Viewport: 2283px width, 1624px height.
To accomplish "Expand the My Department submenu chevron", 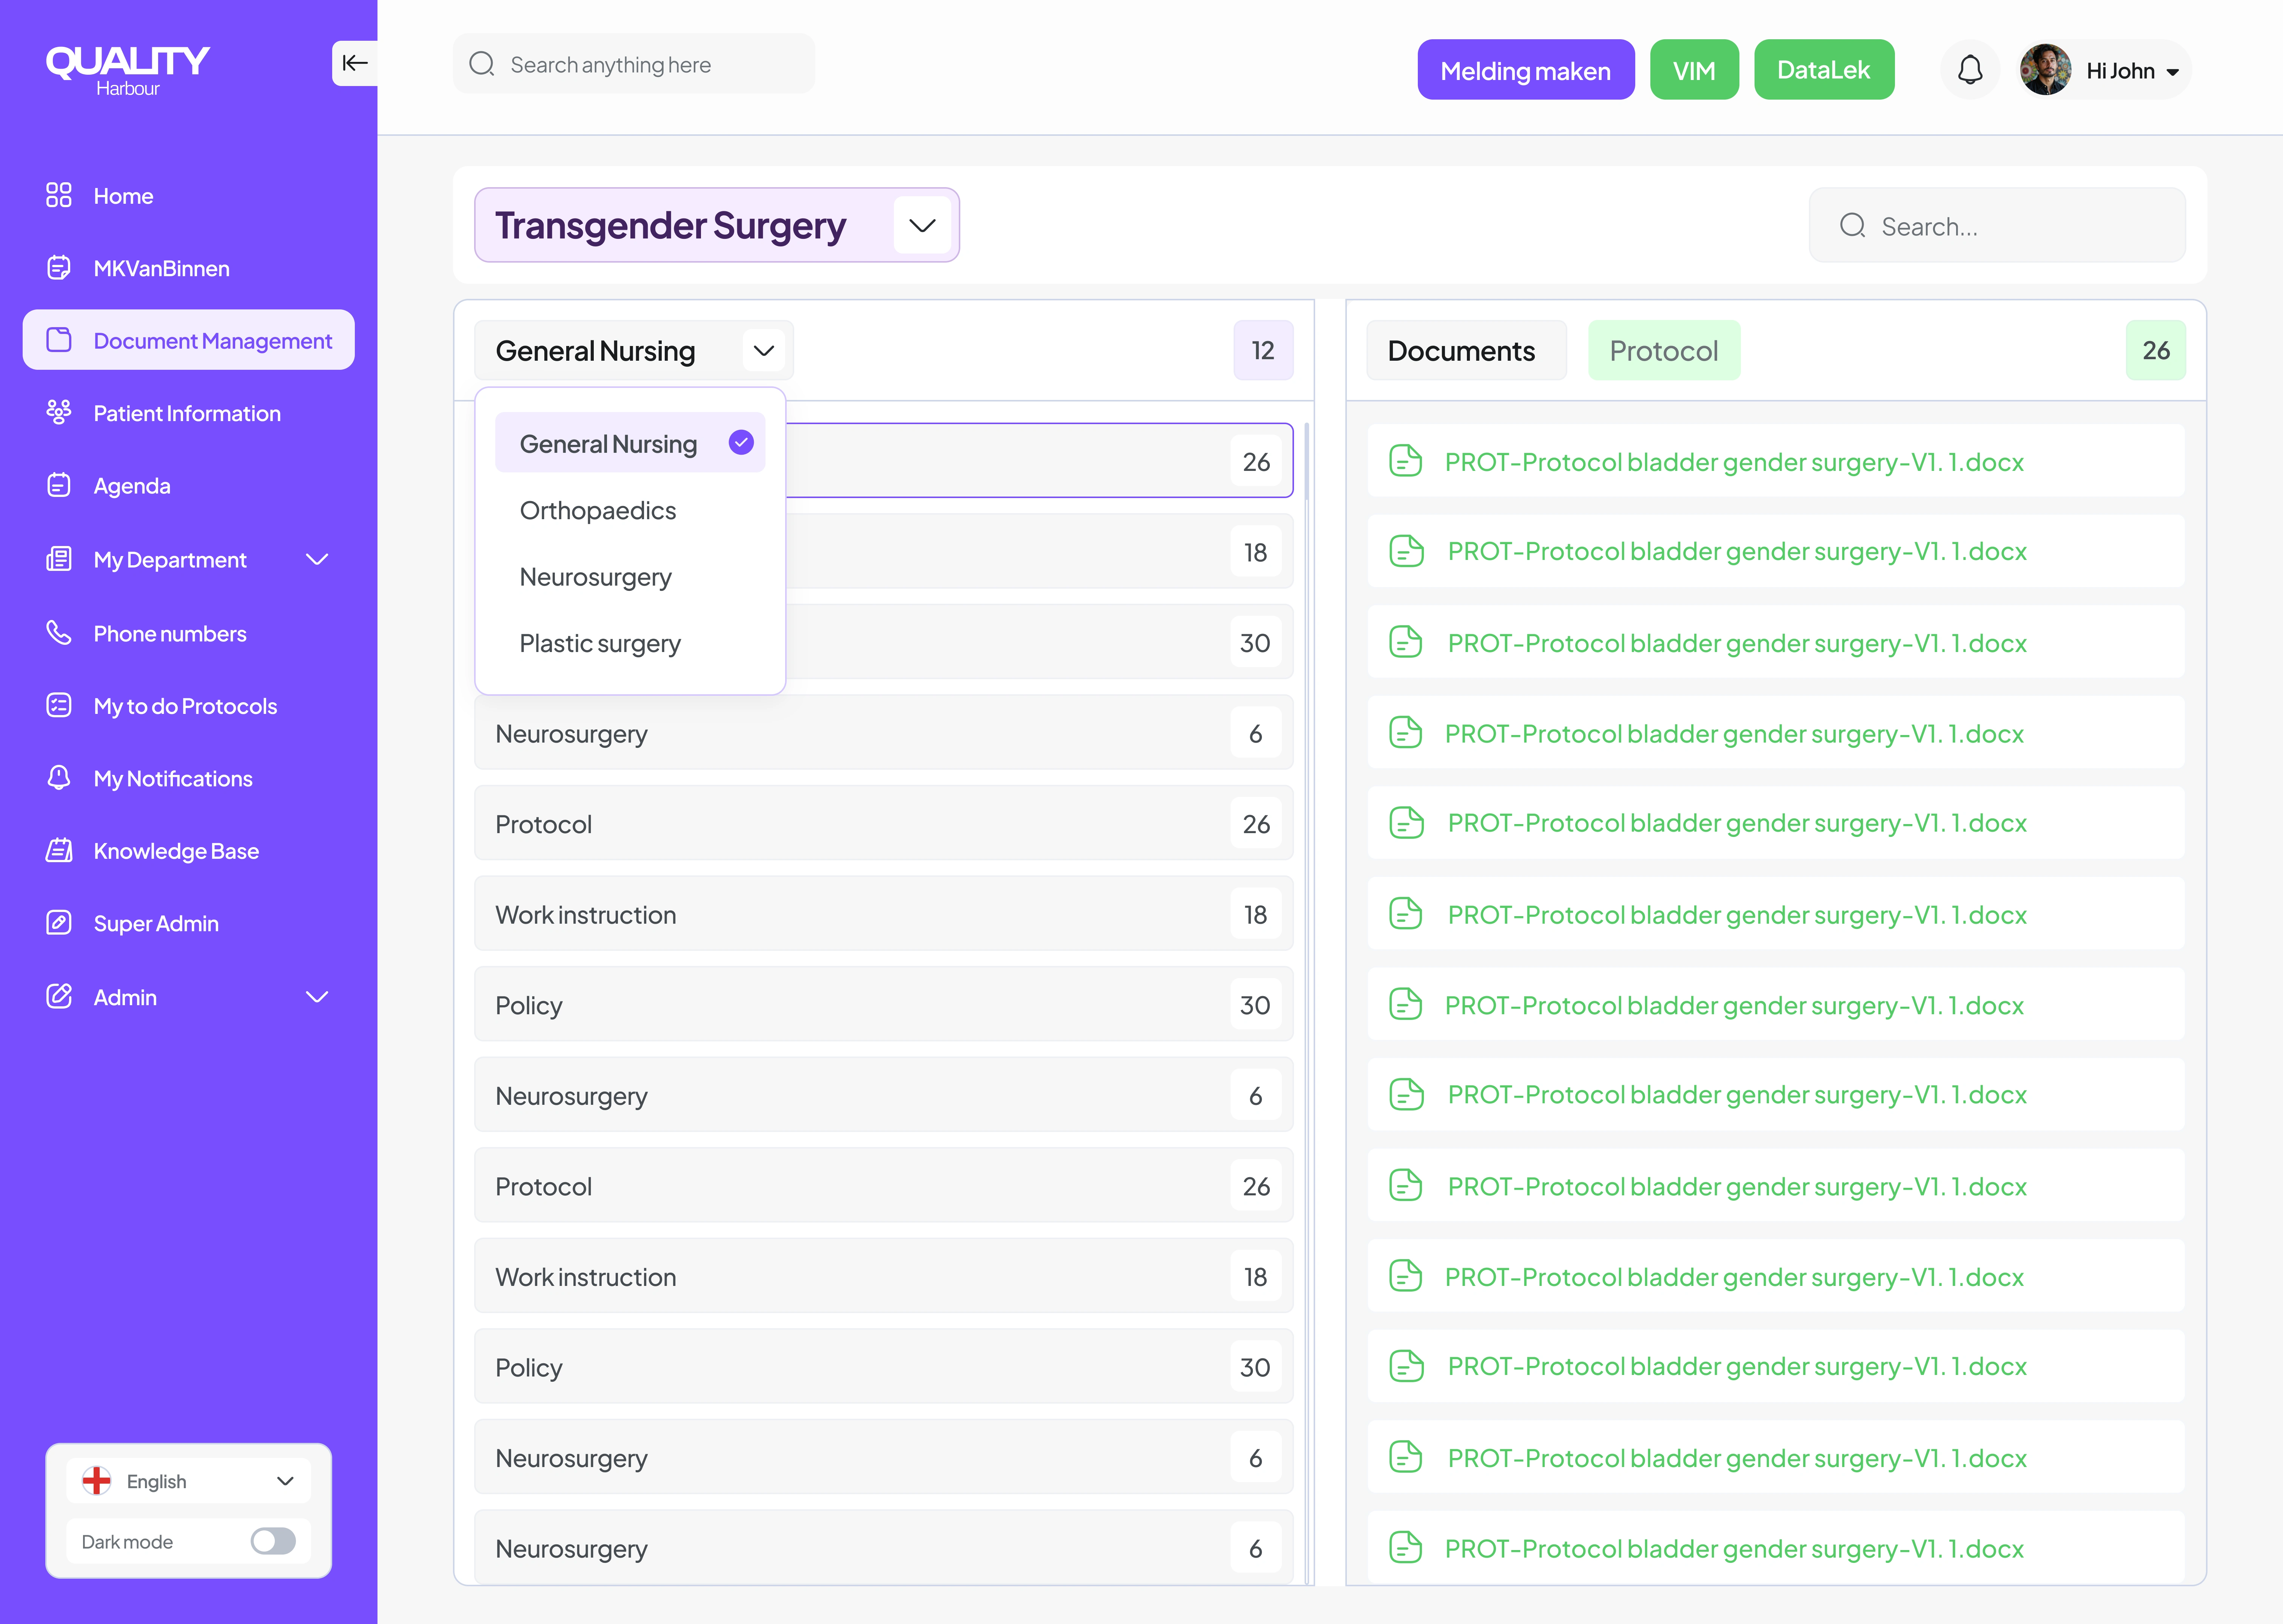I will pos(317,559).
